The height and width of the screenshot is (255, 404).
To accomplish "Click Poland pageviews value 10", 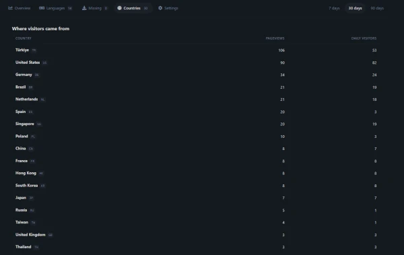I will point(282,137).
